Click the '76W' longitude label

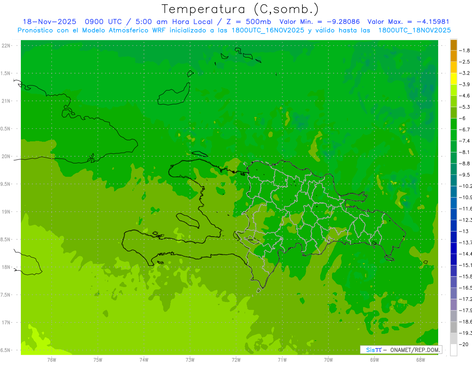pyautogui.click(x=52, y=360)
